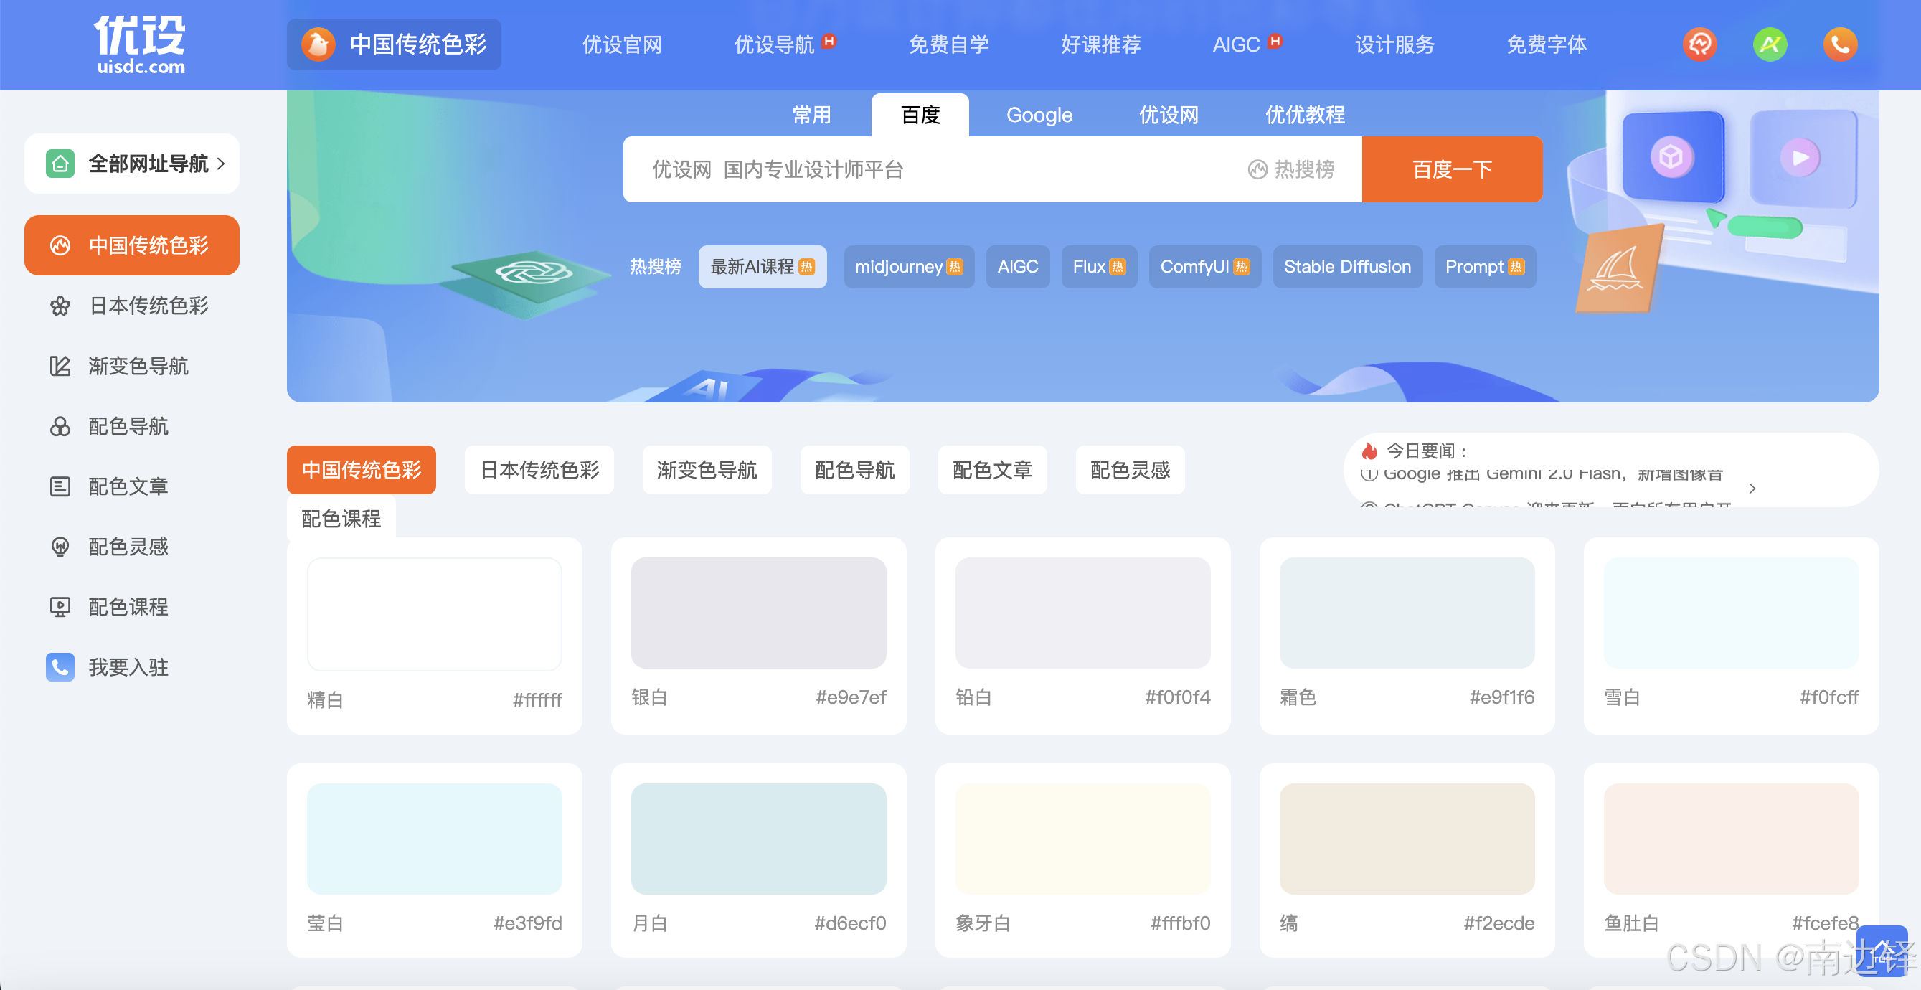Click the flower icon beside 日本传统色彩
The image size is (1921, 990).
point(60,306)
